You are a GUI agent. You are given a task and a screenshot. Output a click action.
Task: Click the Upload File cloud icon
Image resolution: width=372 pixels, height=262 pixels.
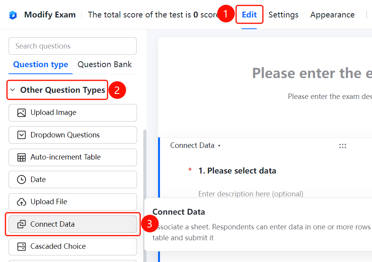pyautogui.click(x=21, y=202)
